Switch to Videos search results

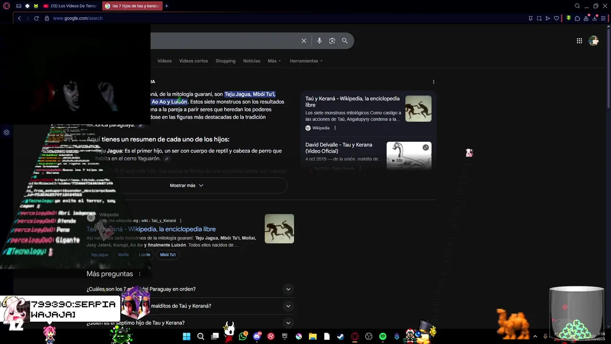coord(164,61)
